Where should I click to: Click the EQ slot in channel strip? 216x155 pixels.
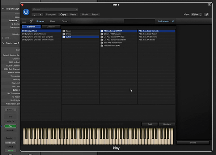pos(10,117)
